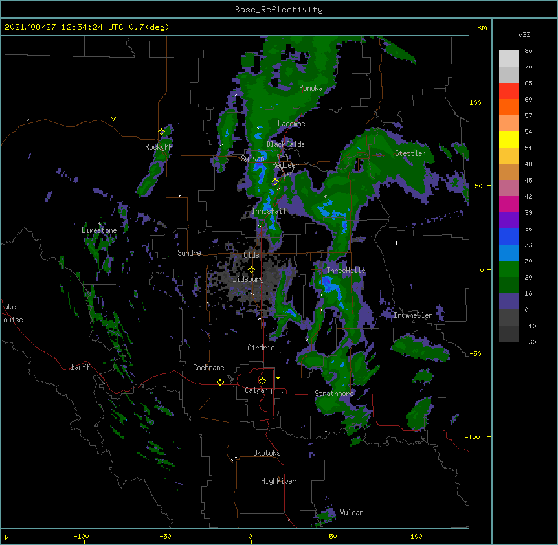558x545 pixels.
Task: Click the 65 value on dBZ scale
Action: pos(528,83)
